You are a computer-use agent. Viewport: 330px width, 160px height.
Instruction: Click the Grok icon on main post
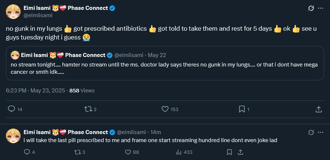(311, 8)
